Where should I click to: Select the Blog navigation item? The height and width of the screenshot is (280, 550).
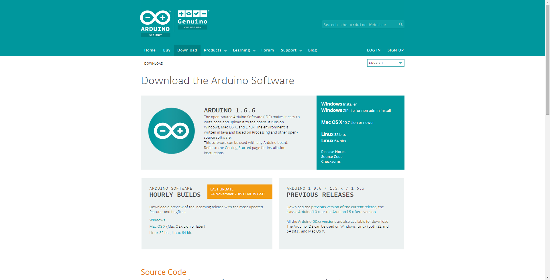click(312, 50)
